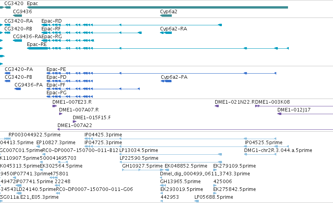Select transcript Epac-RD

click(x=131, y=25)
